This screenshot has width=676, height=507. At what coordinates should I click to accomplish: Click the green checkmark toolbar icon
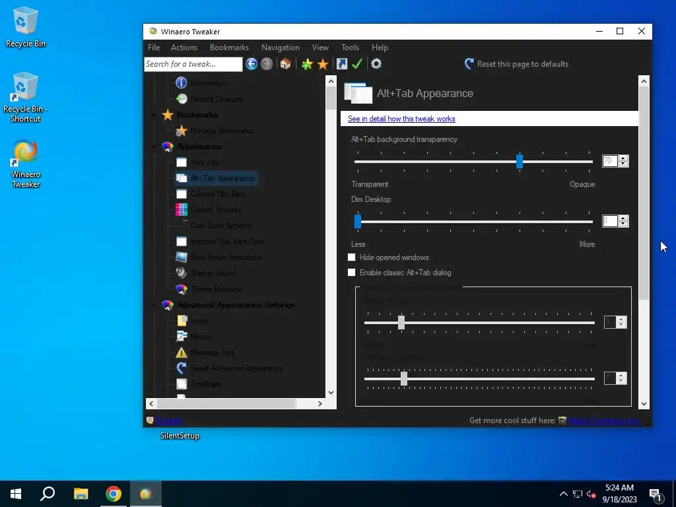(357, 64)
